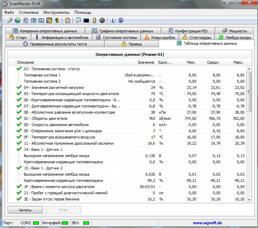Open Проверенные результаты теста tab
Screen dimensions: 258x228
[x=55, y=44]
